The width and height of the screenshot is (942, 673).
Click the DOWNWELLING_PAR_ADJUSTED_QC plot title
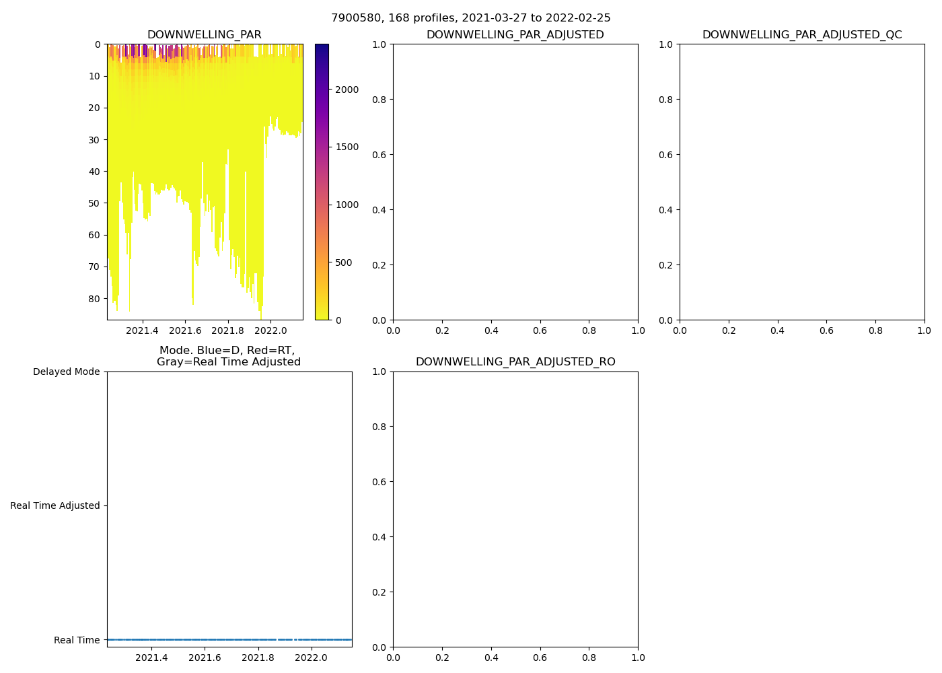tap(801, 35)
